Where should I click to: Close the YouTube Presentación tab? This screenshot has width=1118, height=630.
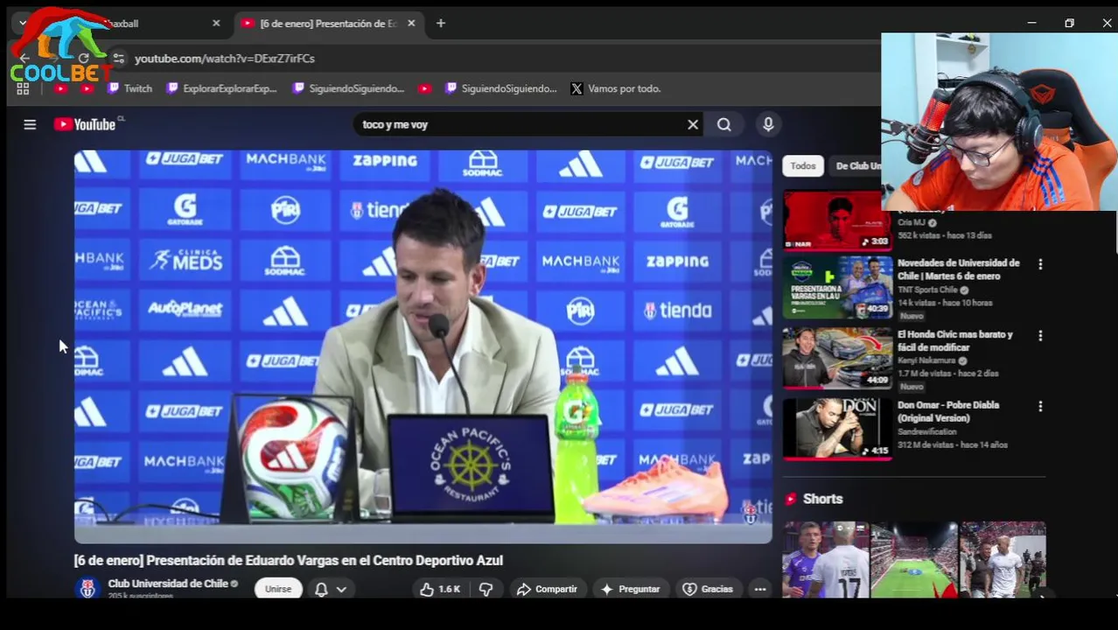(411, 24)
